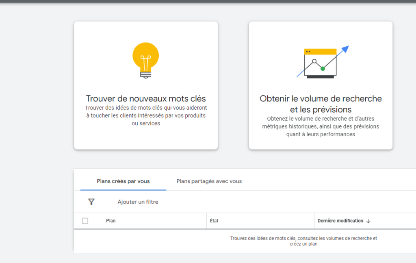Tick the select-all plans checkbox
Image resolution: width=416 pixels, height=263 pixels.
pos(85,221)
